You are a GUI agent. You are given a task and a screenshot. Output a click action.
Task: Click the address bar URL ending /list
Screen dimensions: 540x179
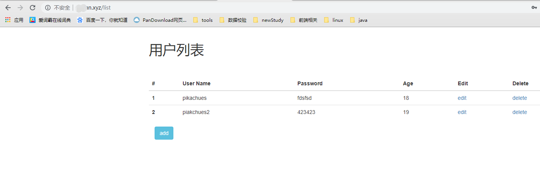94,8
